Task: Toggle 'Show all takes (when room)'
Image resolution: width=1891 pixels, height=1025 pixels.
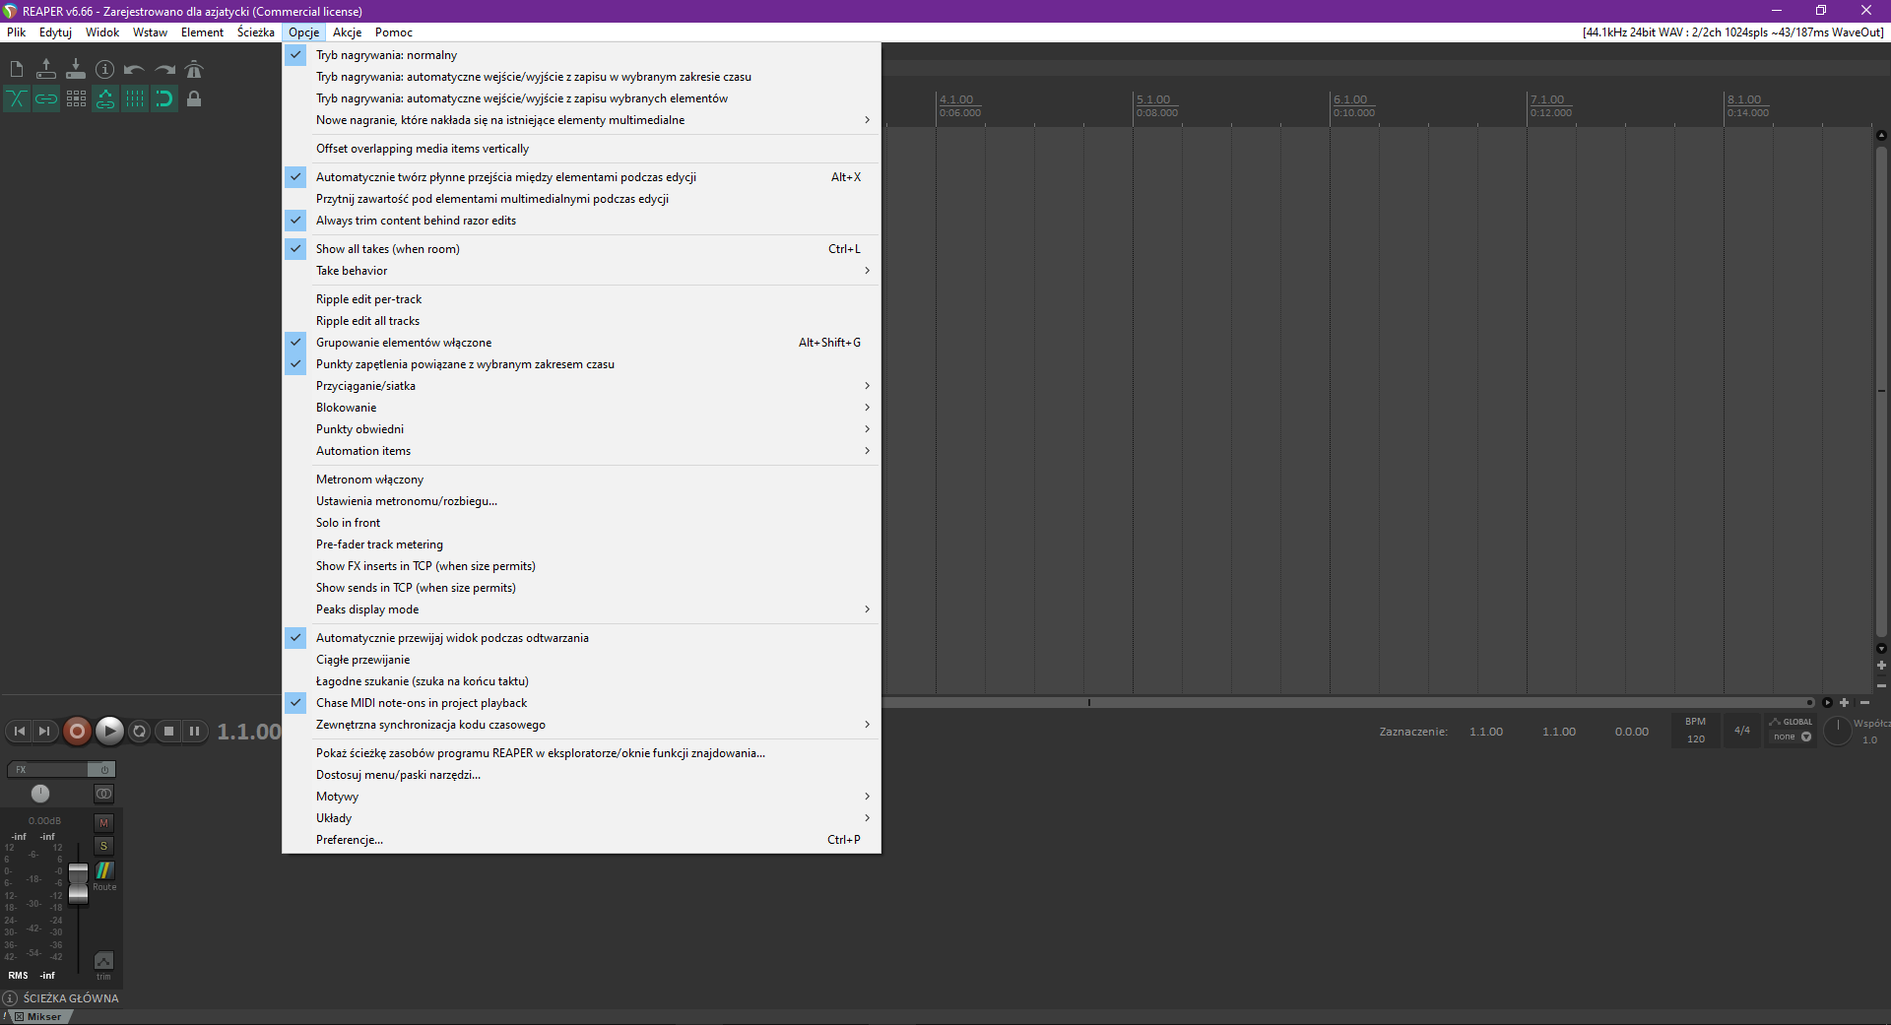Action: coord(581,249)
